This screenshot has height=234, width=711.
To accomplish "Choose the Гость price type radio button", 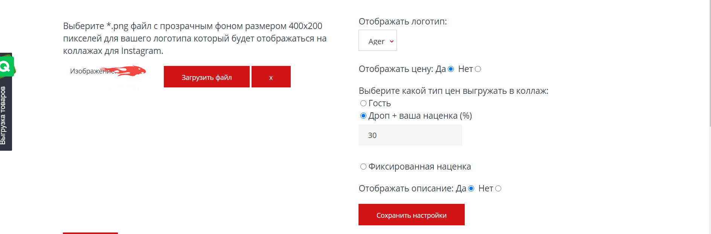I will 363,103.
